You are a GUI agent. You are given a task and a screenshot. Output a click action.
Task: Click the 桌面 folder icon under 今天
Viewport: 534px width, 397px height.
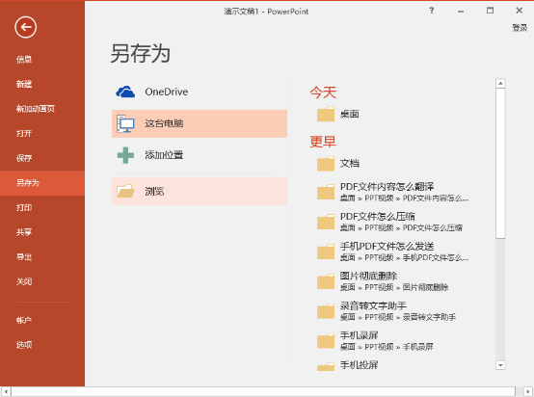pyautogui.click(x=326, y=114)
